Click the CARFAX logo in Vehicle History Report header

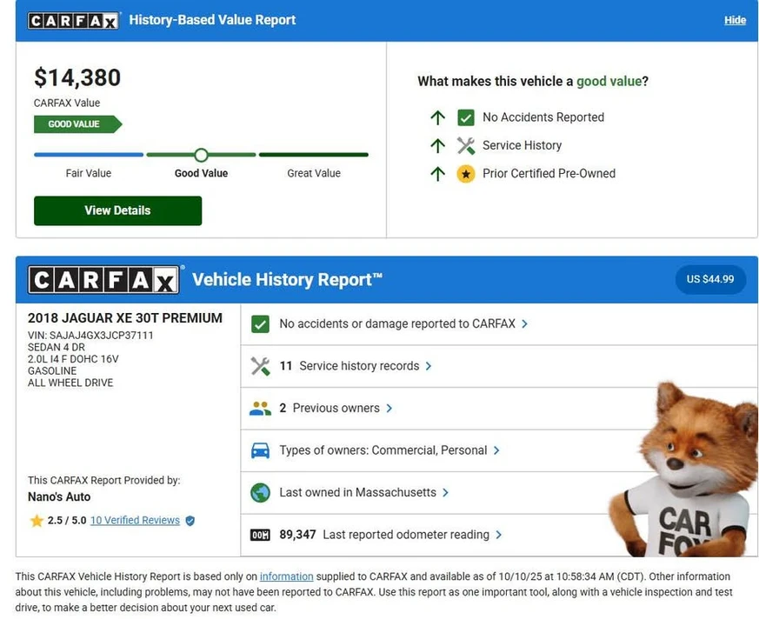(103, 280)
